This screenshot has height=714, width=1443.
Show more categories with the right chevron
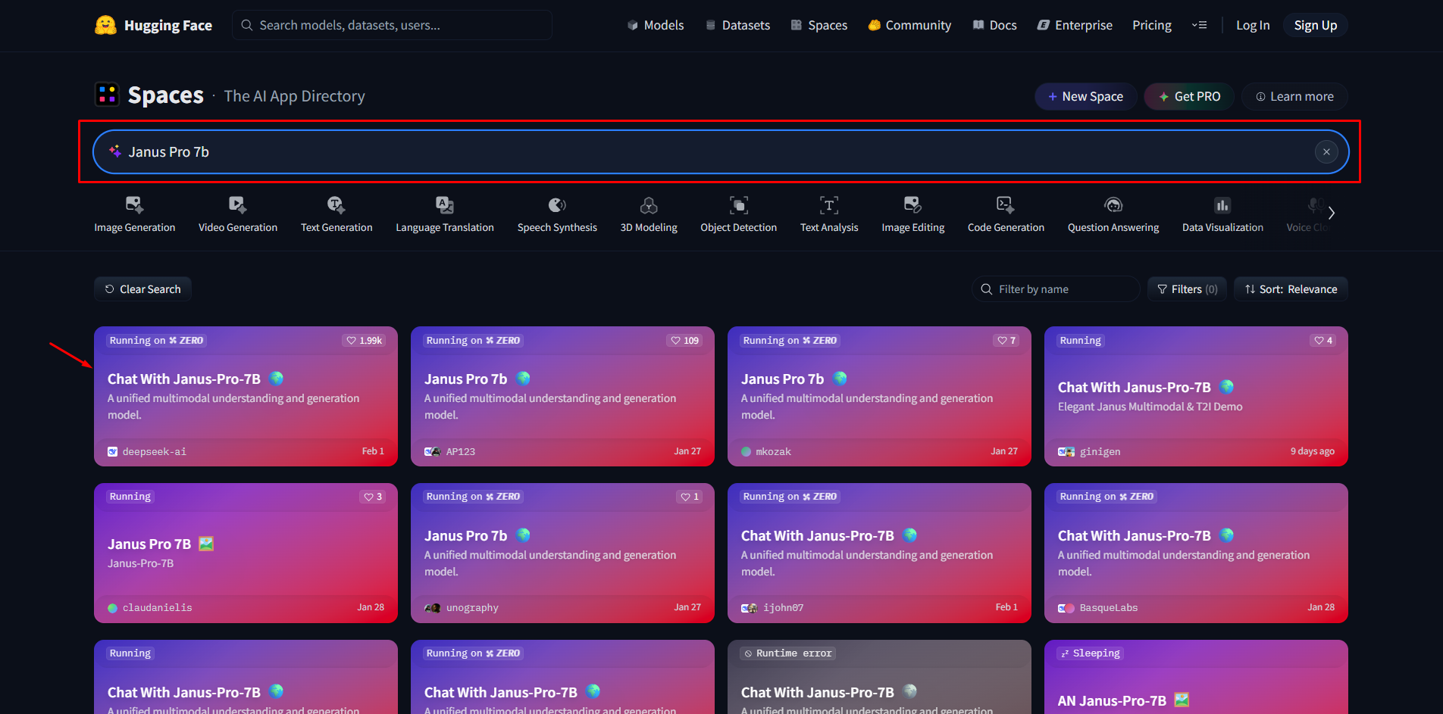(1332, 213)
